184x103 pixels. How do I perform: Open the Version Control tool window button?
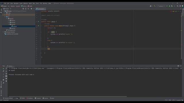[x=8, y=98]
